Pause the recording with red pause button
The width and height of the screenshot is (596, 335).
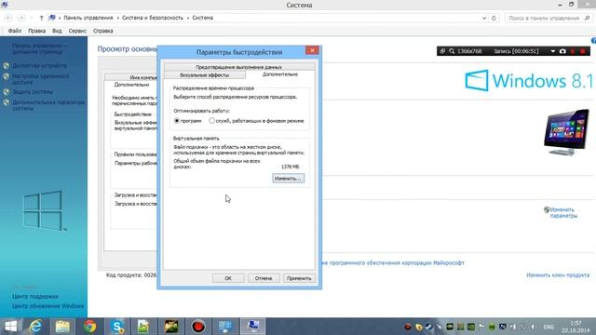click(x=573, y=51)
